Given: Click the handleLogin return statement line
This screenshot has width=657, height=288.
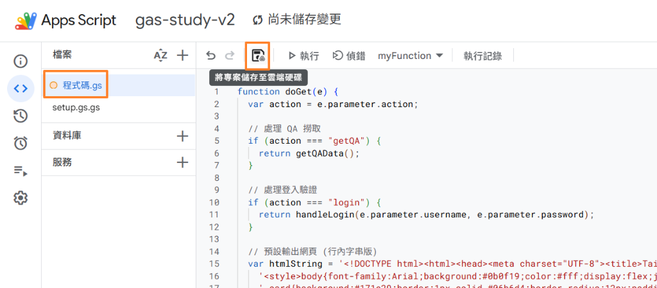Looking at the screenshot, I should (x=427, y=215).
